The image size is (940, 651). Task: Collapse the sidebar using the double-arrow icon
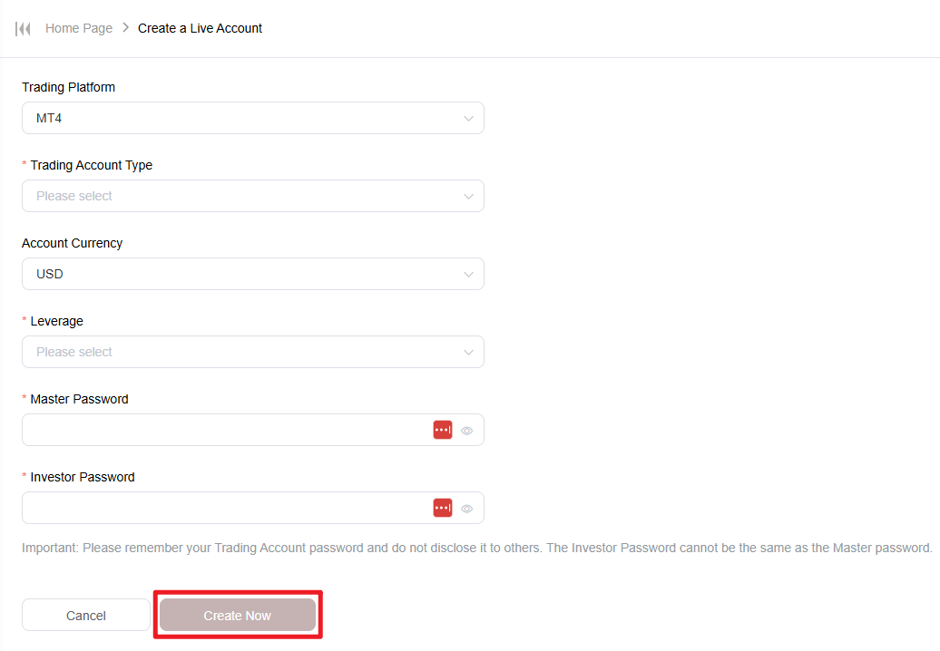click(x=23, y=28)
